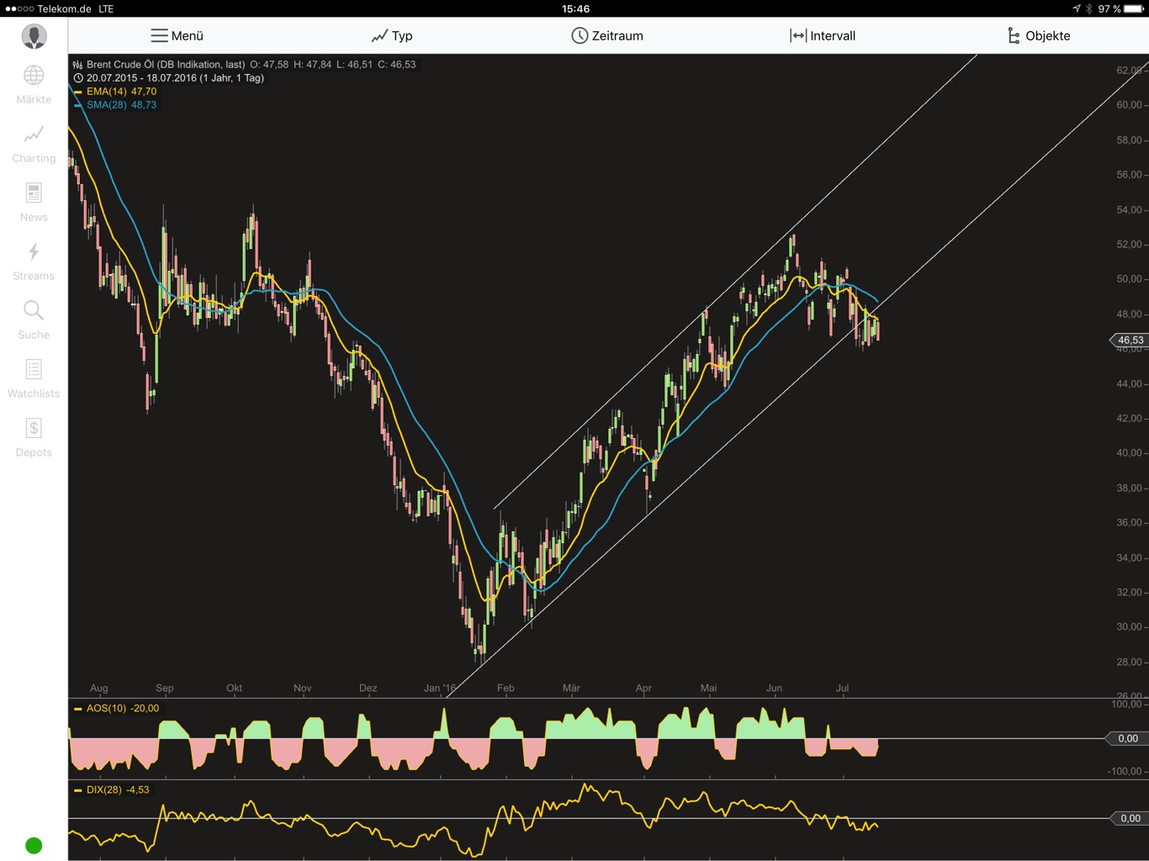
Task: Go to the Charting section
Action: pyautogui.click(x=34, y=145)
